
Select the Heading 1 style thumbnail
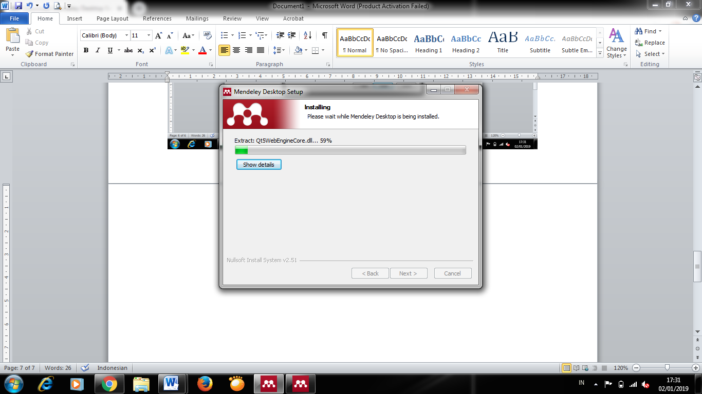[x=429, y=43]
